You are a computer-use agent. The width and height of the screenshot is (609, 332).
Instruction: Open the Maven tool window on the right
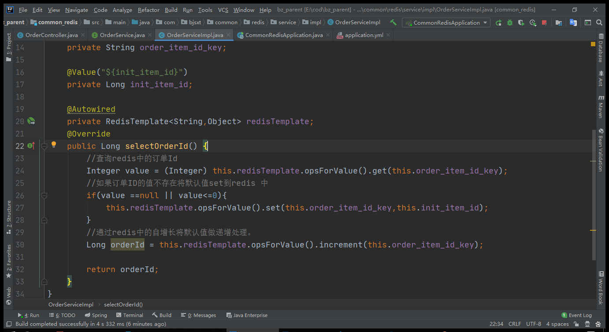601,106
